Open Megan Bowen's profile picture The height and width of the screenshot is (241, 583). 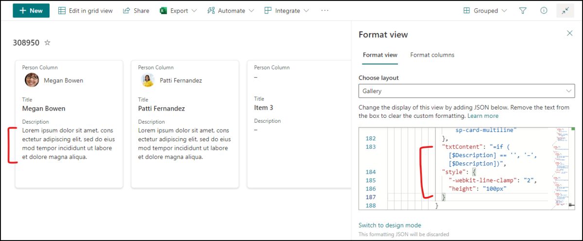coord(32,80)
